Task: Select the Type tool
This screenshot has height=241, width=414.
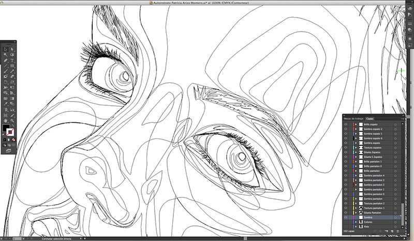Action: [x=11, y=60]
